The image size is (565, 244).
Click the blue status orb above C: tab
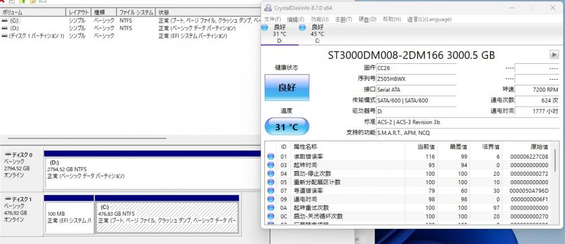[302, 28]
